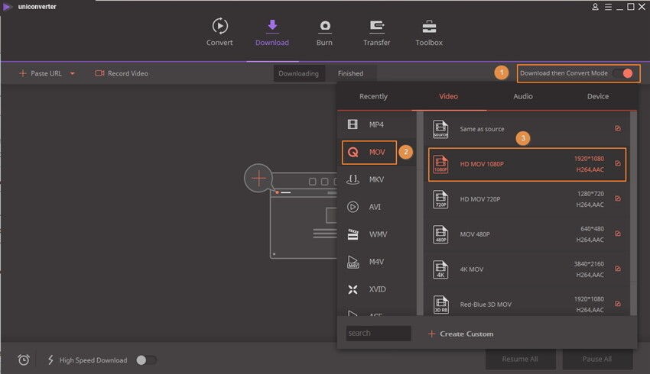Viewport: 650px width, 374px height.
Task: Edit the HD MOV 1080P preset
Action: tap(618, 163)
